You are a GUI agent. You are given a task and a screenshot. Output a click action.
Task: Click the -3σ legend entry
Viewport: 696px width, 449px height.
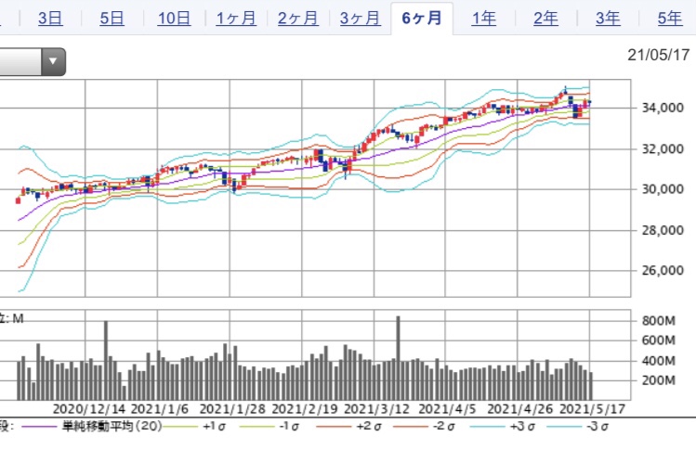pos(598,427)
